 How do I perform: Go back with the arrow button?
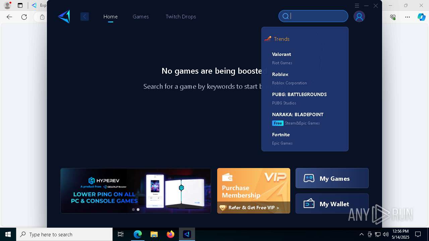coord(84,16)
